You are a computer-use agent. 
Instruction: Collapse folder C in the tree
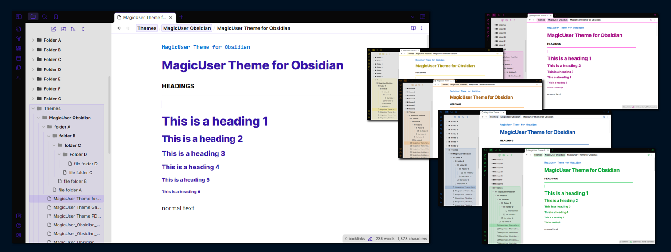(54, 145)
